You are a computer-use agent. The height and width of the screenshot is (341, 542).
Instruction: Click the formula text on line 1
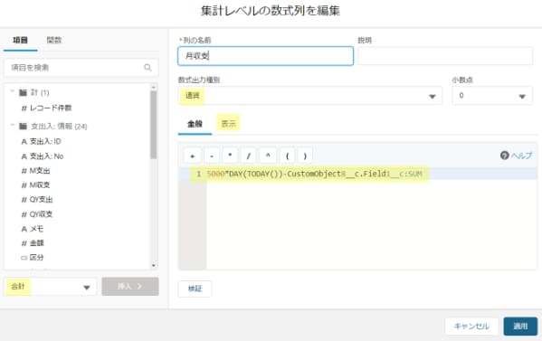pyautogui.click(x=315, y=174)
